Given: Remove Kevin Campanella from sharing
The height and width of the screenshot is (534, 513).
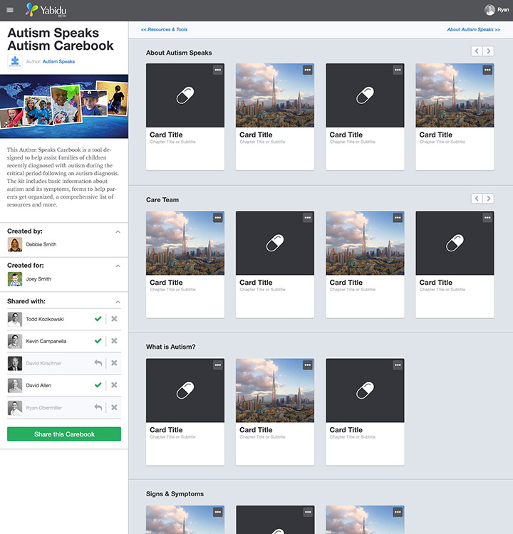Looking at the screenshot, I should coord(114,341).
